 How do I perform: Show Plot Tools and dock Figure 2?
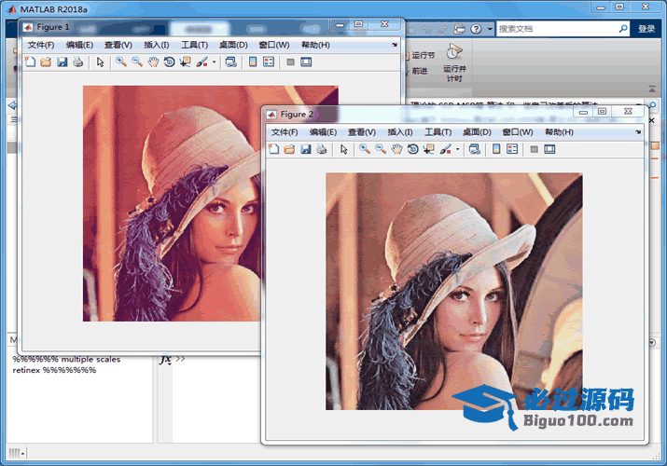(549, 149)
